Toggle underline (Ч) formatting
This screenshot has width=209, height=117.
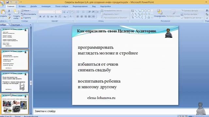tap(48, 17)
